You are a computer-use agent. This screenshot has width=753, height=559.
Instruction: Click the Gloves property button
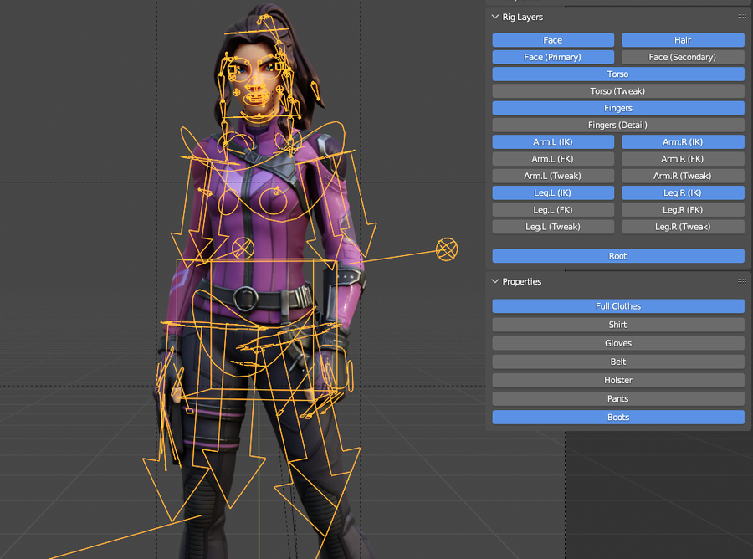[618, 343]
